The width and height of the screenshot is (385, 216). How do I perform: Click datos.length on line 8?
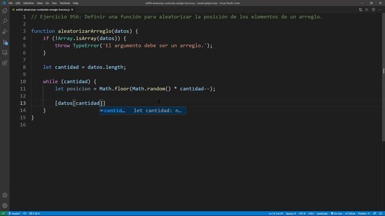(105, 67)
